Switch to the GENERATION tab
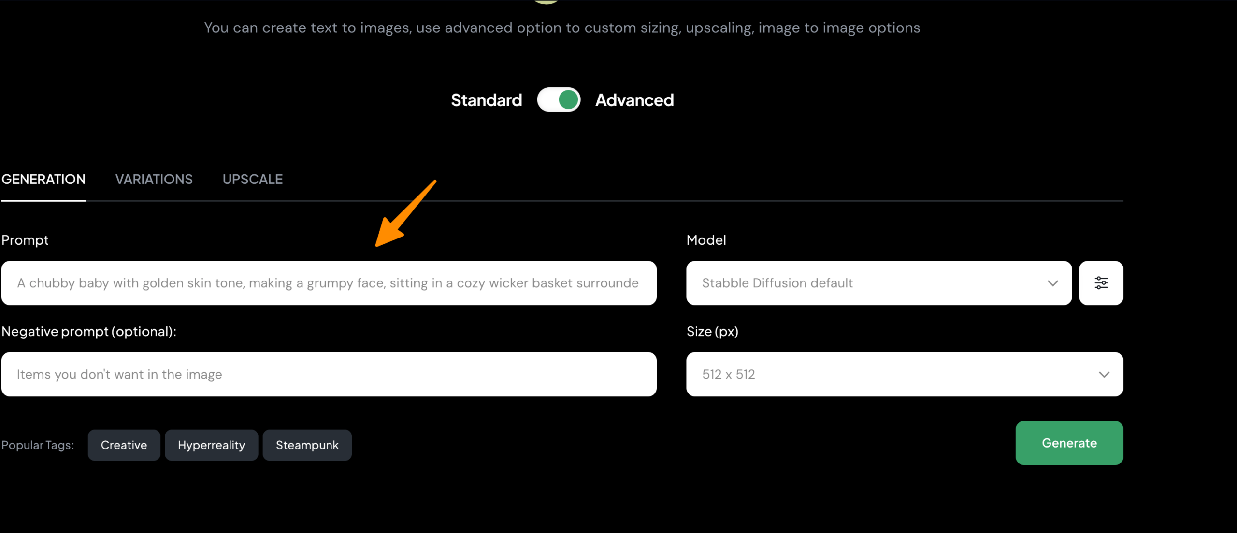Screen dimensions: 1237x533 (x=43, y=180)
